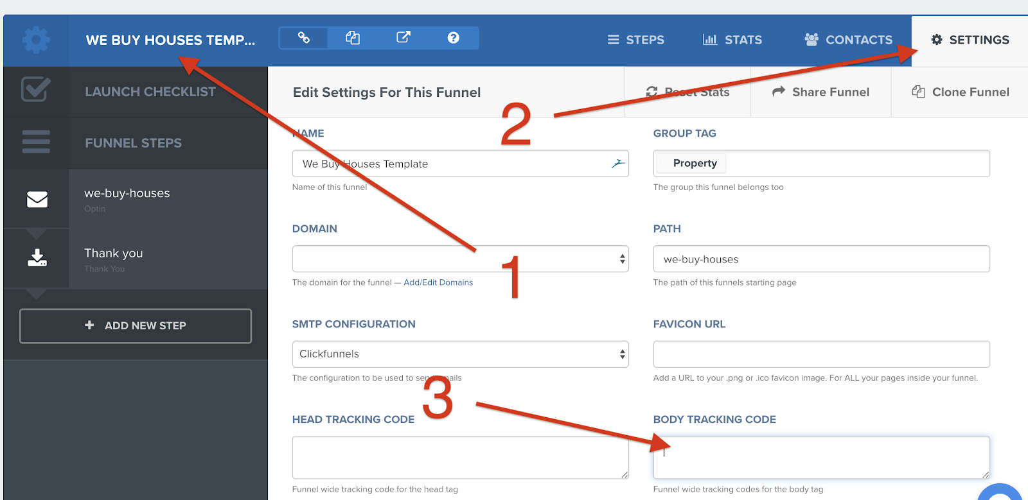The width and height of the screenshot is (1028, 500).
Task: Click into the Path input field
Action: tap(821, 259)
